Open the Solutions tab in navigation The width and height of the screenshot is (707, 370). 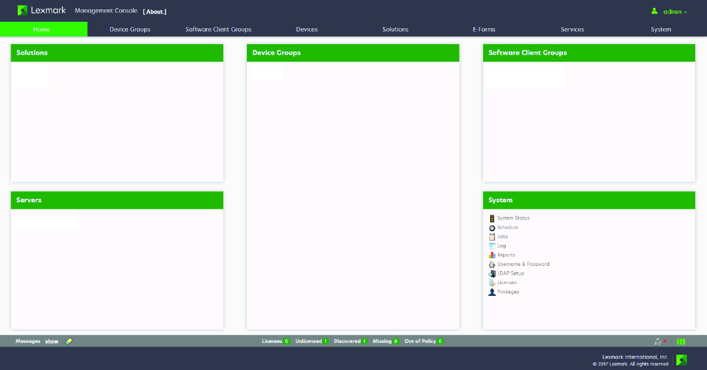click(395, 29)
